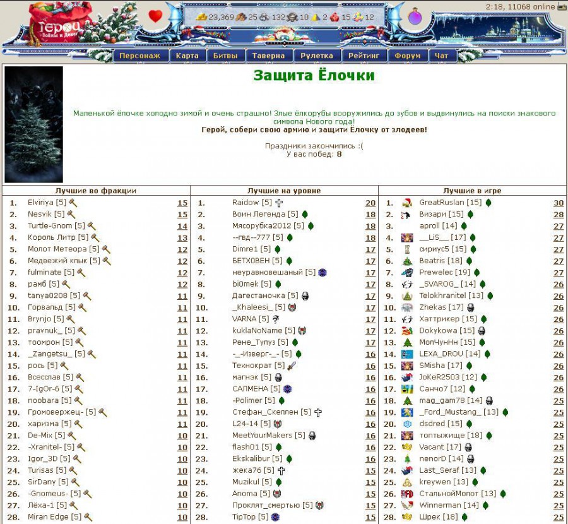Go to the Битвы menu
The height and width of the screenshot is (524, 568).
pyautogui.click(x=225, y=56)
